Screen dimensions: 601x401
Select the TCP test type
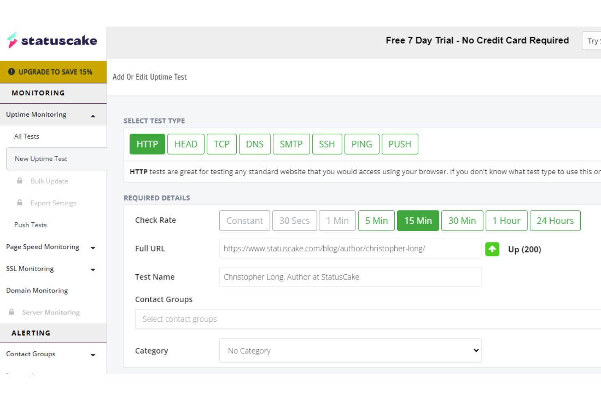click(x=222, y=144)
